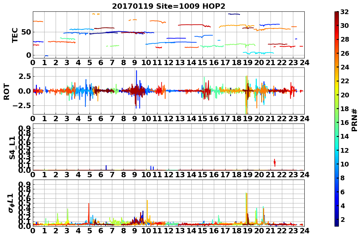
Task: Click the "50" tick on the TEC y-axis
Action: pyautogui.click(x=26, y=32)
